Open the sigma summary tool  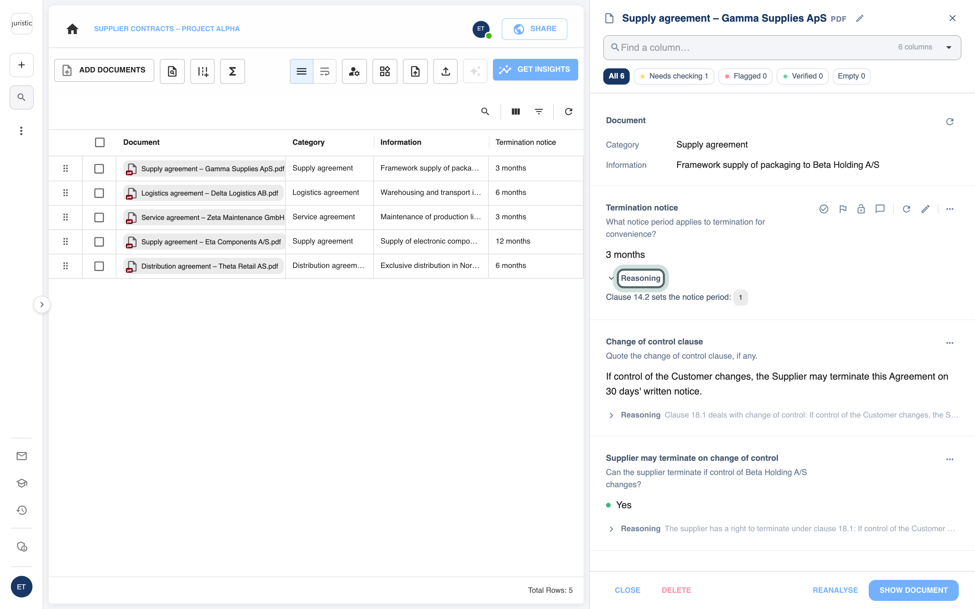point(233,71)
